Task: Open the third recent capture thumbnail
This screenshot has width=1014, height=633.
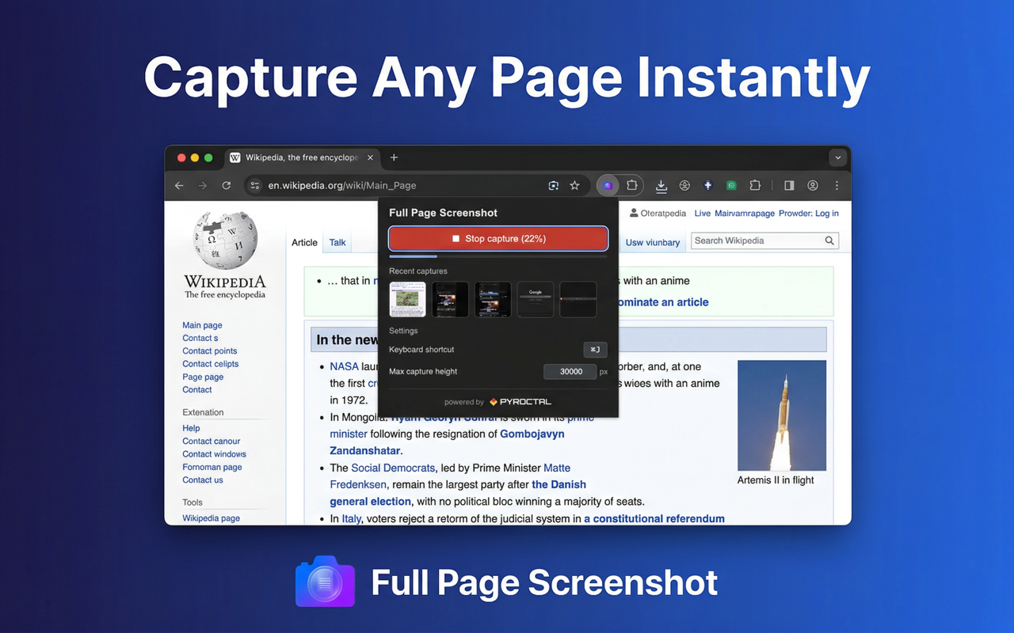Action: tap(493, 299)
